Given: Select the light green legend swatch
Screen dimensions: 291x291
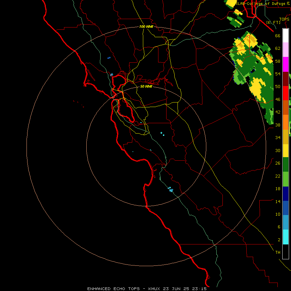Looking at the screenshot, I should (286, 179).
